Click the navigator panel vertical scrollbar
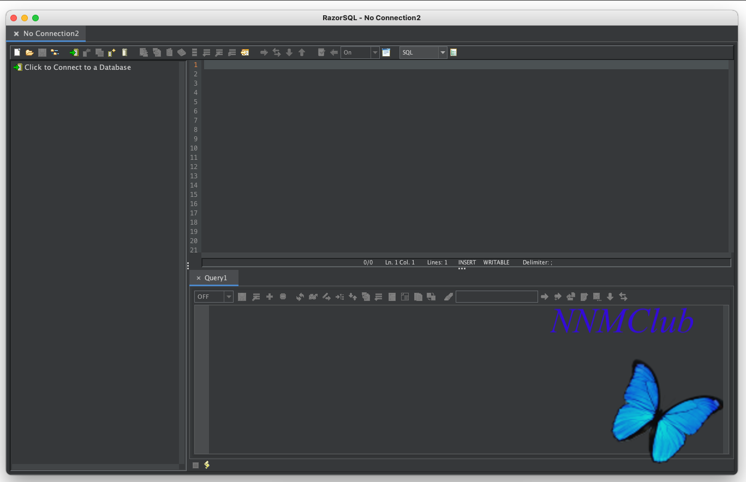Viewport: 746px width, 482px height. click(182, 262)
